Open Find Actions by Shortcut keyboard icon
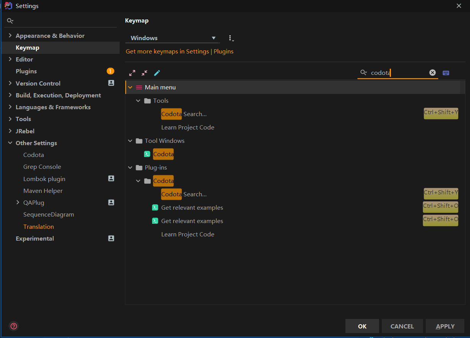 coord(446,73)
